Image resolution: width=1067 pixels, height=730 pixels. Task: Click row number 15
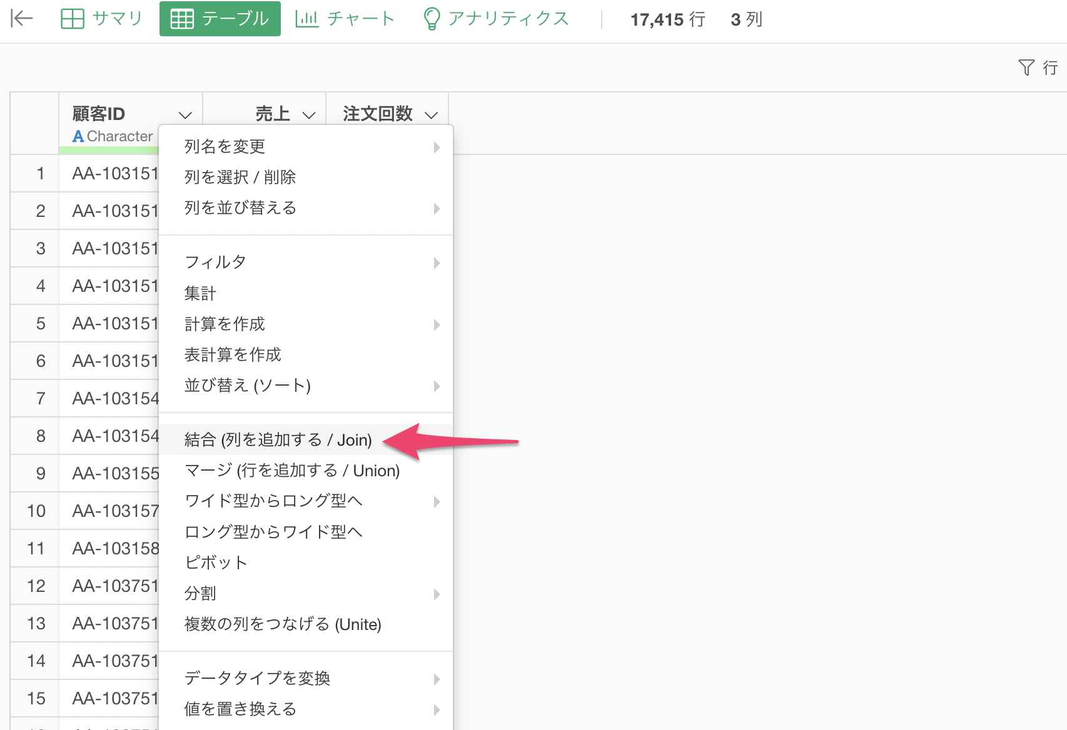(36, 699)
